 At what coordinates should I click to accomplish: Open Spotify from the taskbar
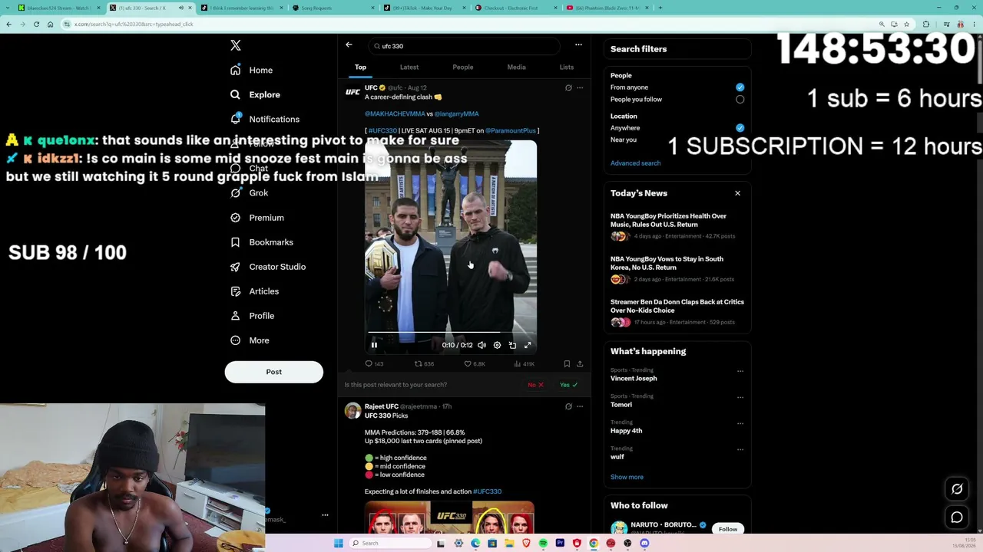point(543,544)
